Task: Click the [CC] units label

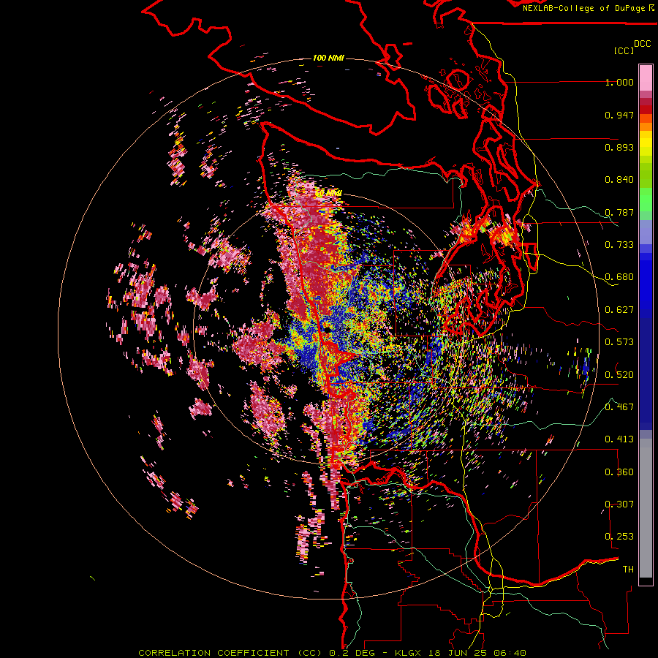Action: [624, 50]
